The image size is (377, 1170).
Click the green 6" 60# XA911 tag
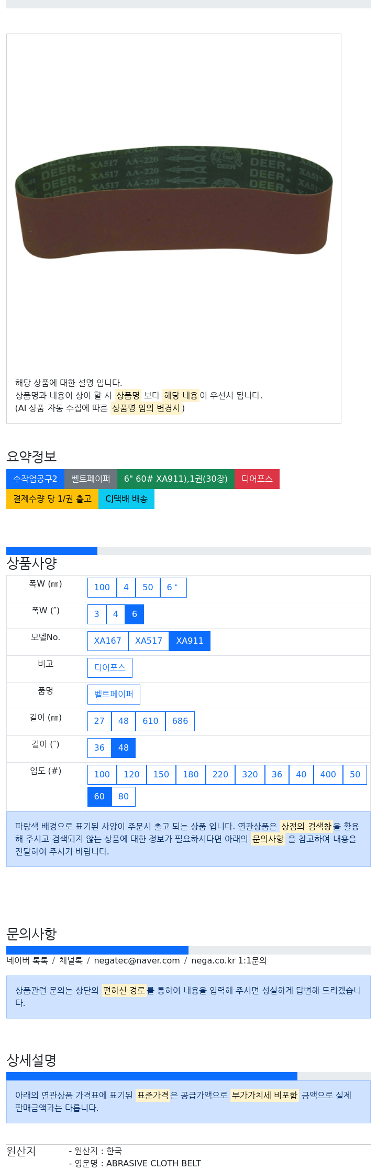176,479
